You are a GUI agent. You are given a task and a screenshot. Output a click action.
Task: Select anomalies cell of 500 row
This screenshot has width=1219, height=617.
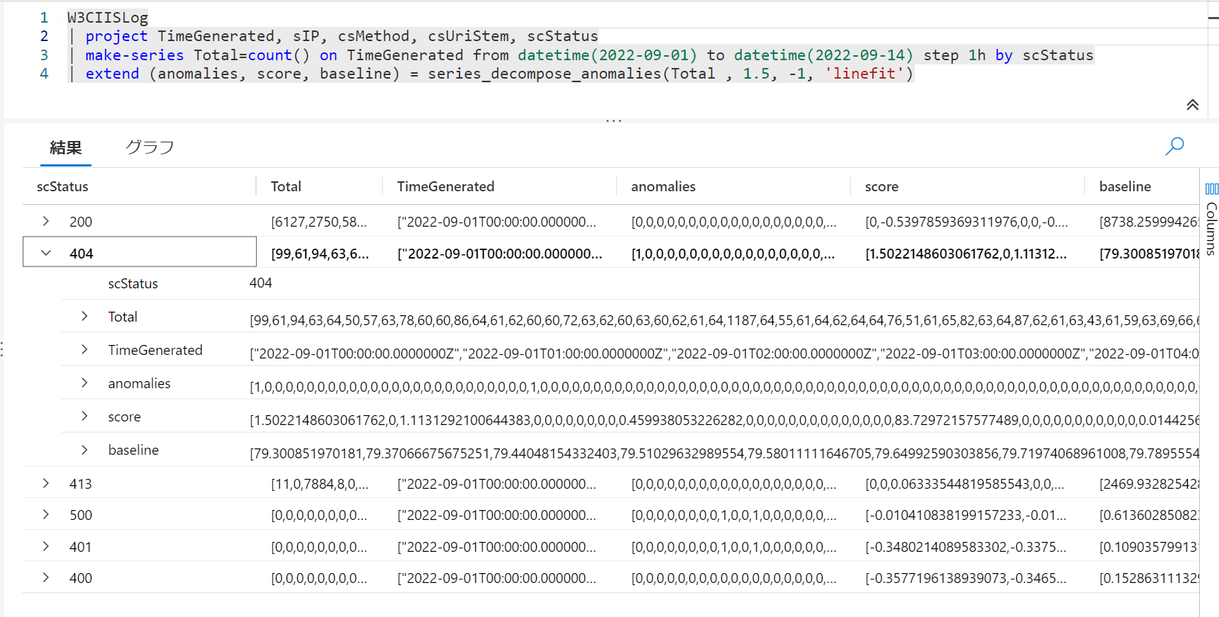734,515
